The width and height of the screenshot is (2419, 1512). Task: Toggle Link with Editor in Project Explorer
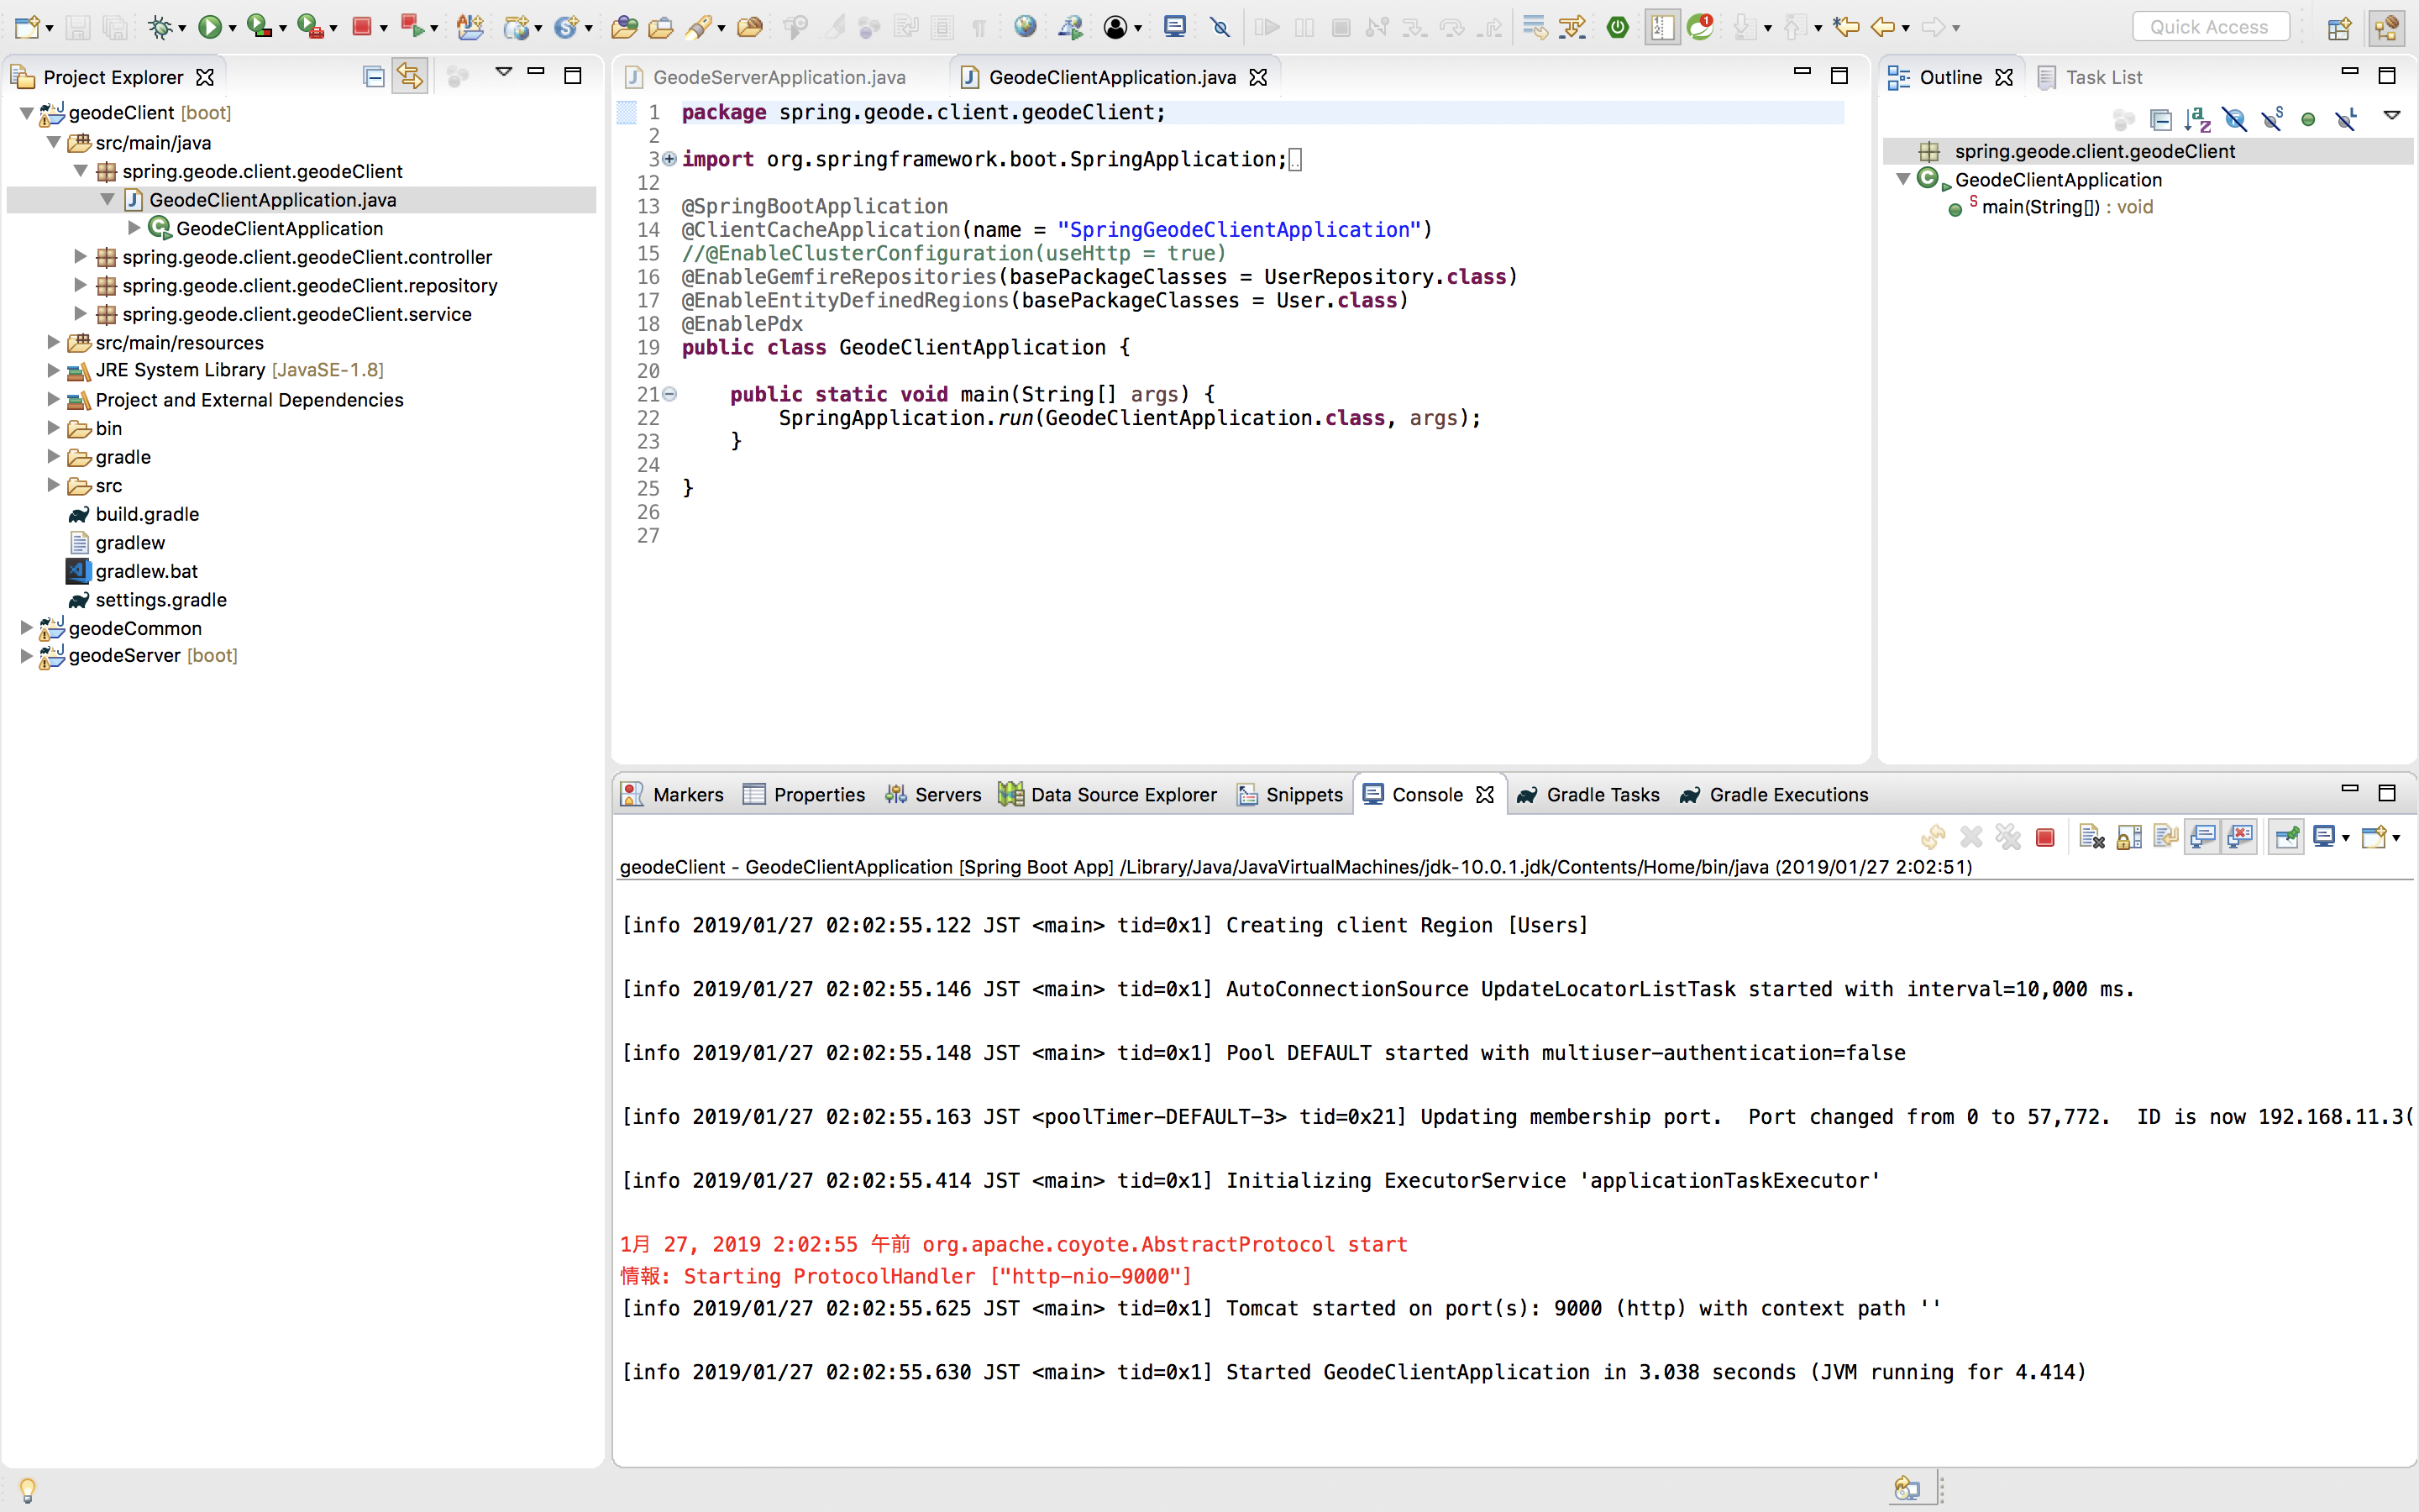pyautogui.click(x=409, y=76)
